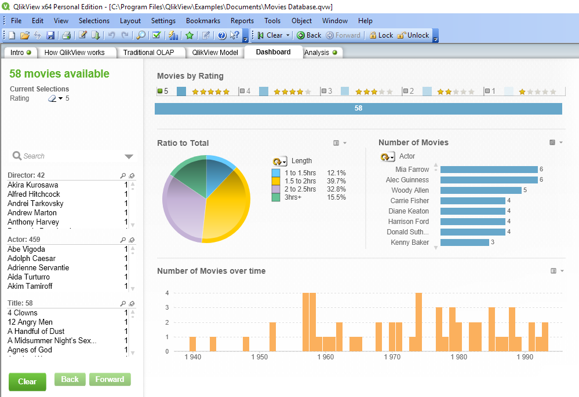
Task: Expand the toolbar Clear dropdown arrow
Action: point(287,35)
